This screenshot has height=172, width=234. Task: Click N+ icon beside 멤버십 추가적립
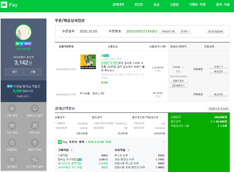click(79, 159)
